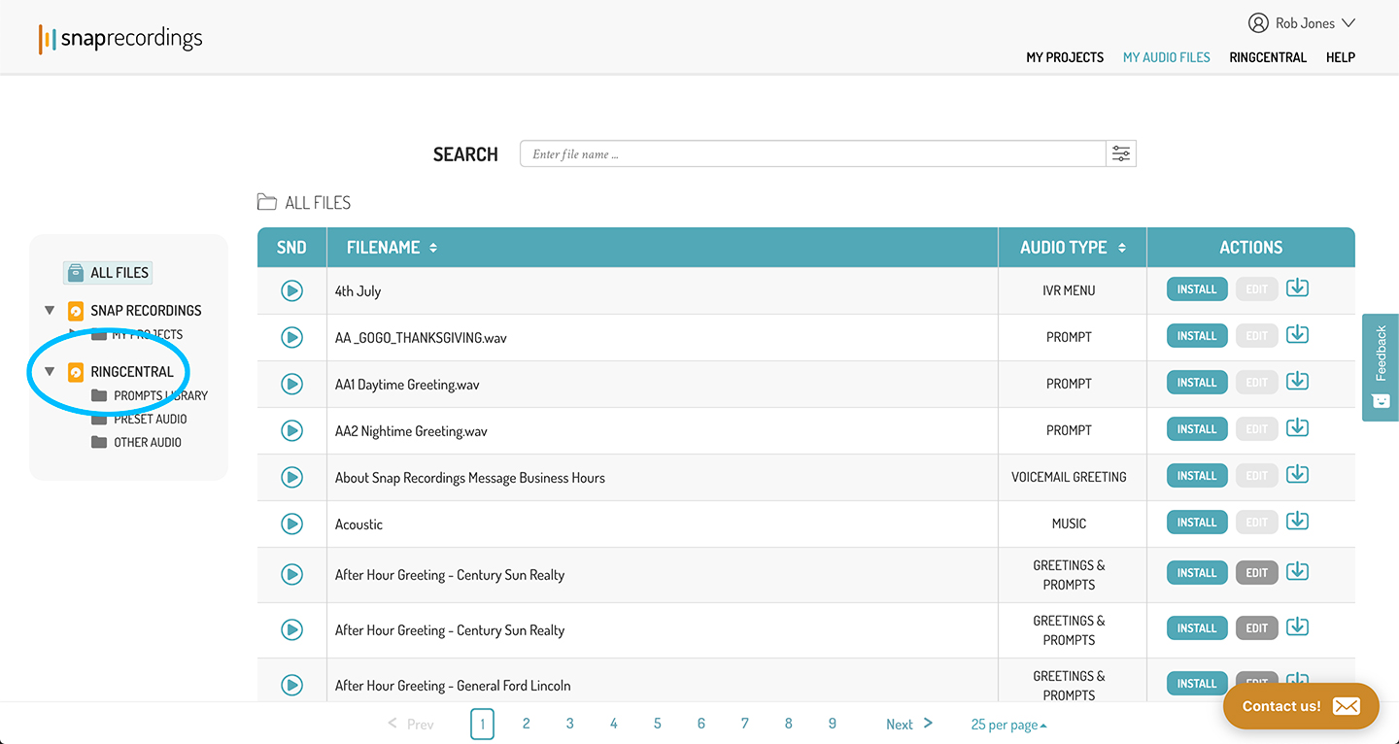The image size is (1399, 744).
Task: Play AA2 Nightime Greeting.wav
Action: click(291, 430)
